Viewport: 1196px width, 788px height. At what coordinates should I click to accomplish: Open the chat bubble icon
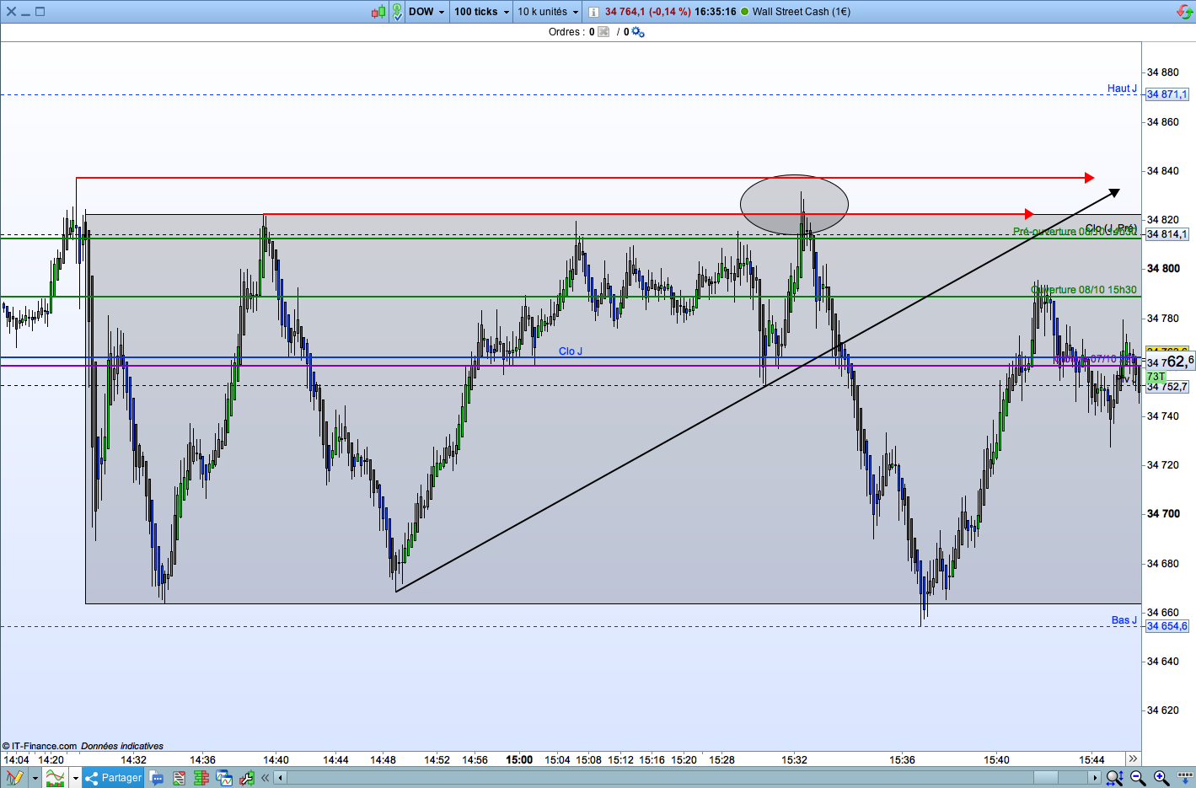pos(157,778)
